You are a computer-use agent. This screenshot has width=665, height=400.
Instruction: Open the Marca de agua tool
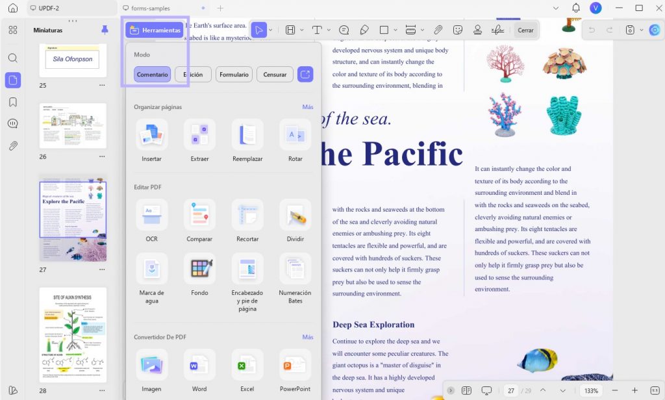[x=151, y=279]
